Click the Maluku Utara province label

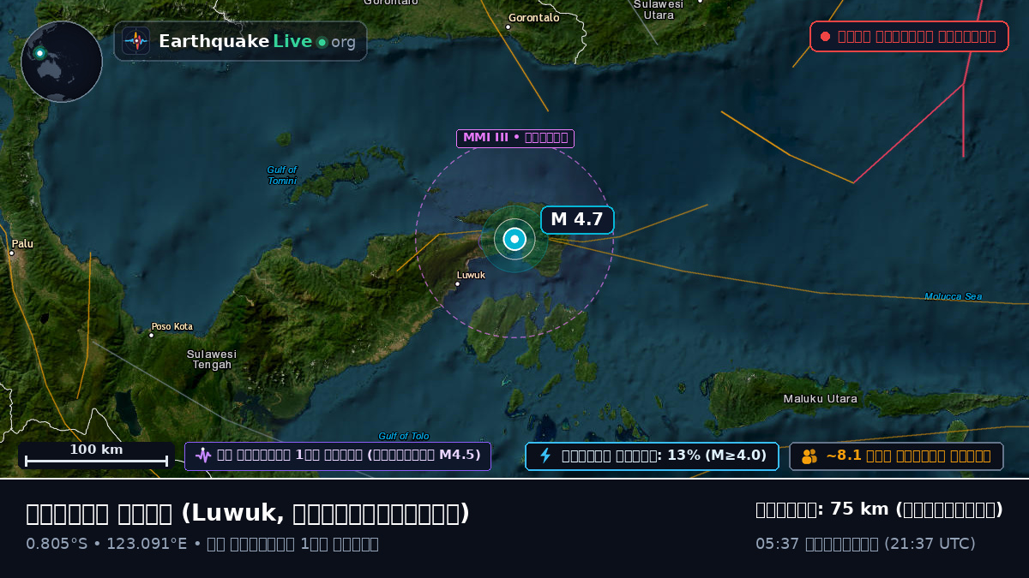[x=820, y=399]
